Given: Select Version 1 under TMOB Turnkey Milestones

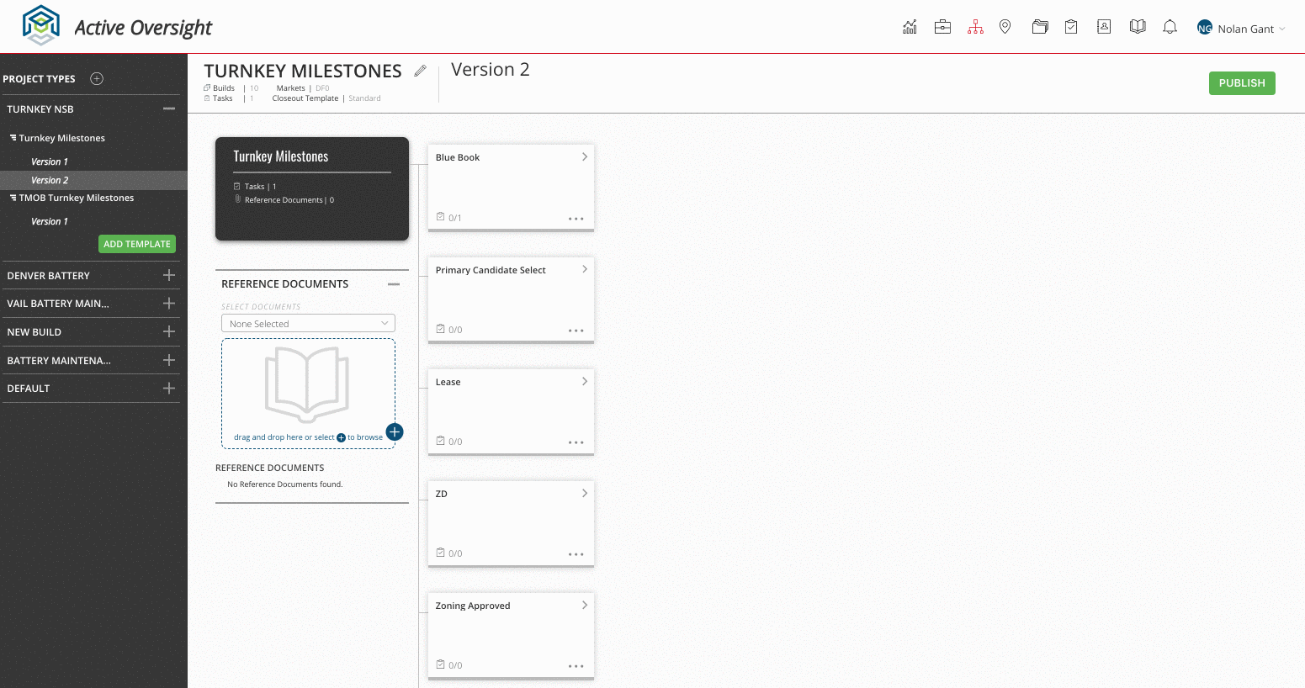Looking at the screenshot, I should coord(50,221).
